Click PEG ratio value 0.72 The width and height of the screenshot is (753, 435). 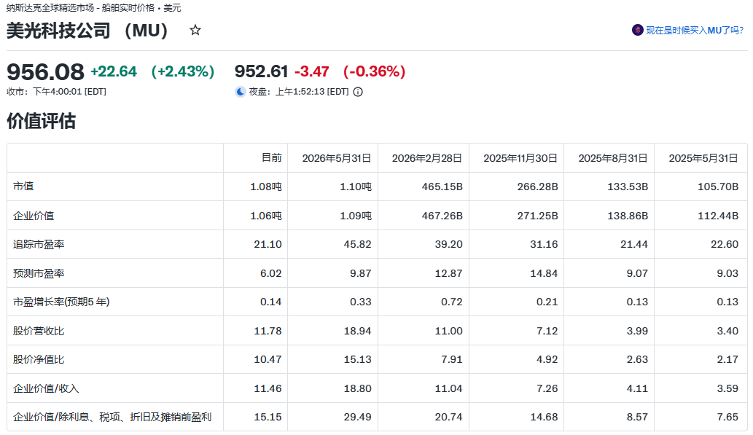point(452,302)
